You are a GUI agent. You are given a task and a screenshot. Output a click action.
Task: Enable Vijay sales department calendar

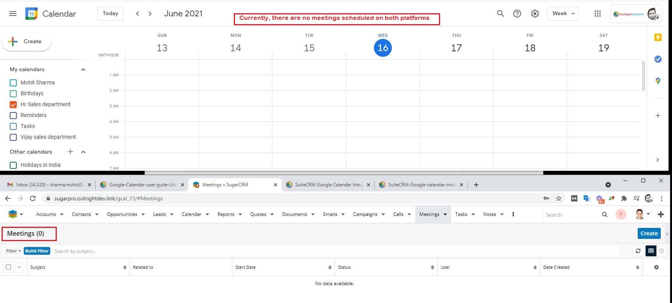coord(13,137)
